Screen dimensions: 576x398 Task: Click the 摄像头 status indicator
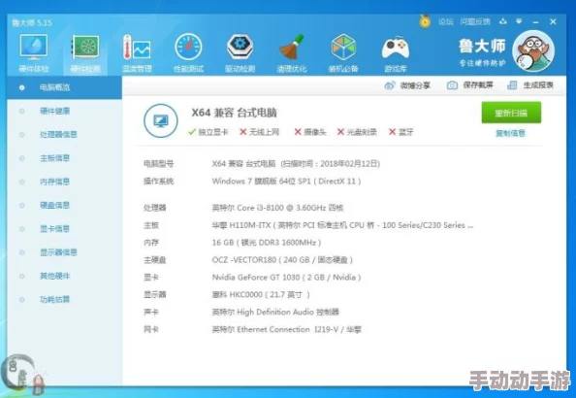tap(310, 132)
